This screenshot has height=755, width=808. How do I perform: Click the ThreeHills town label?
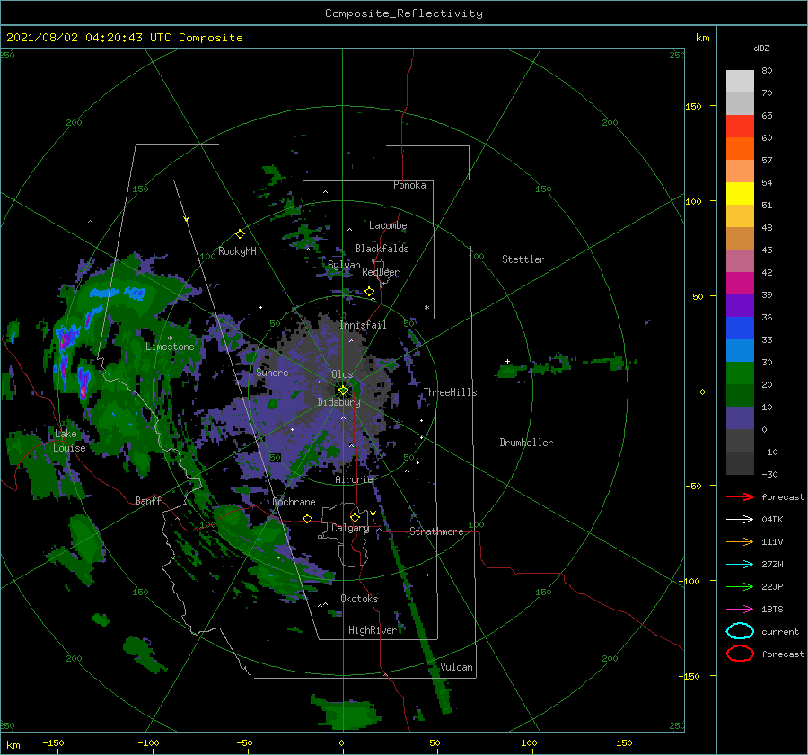(x=451, y=392)
